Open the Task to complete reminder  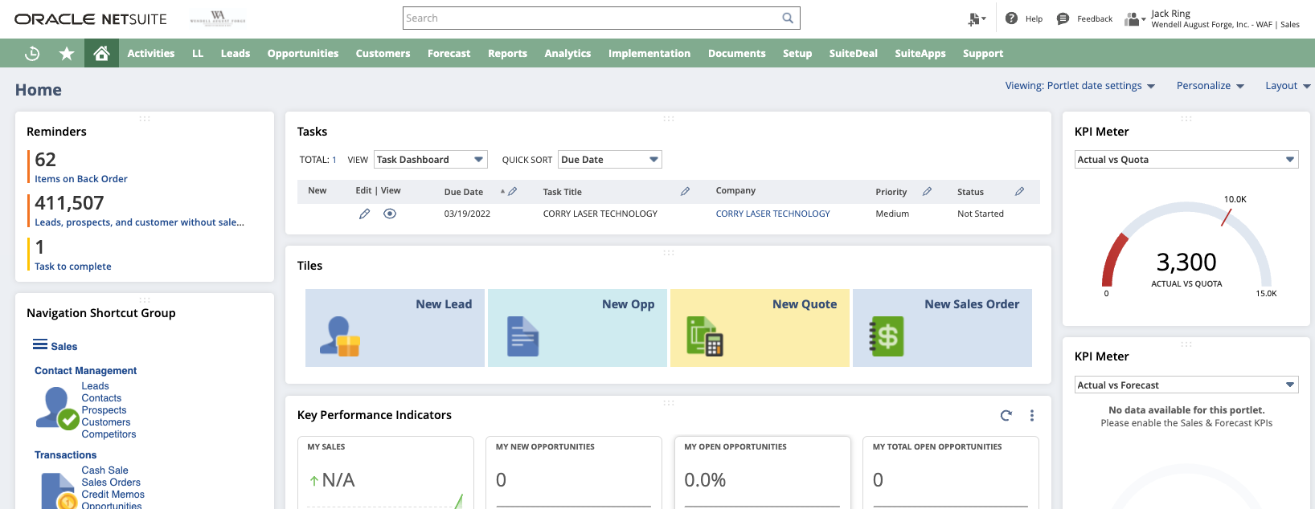pyautogui.click(x=72, y=267)
